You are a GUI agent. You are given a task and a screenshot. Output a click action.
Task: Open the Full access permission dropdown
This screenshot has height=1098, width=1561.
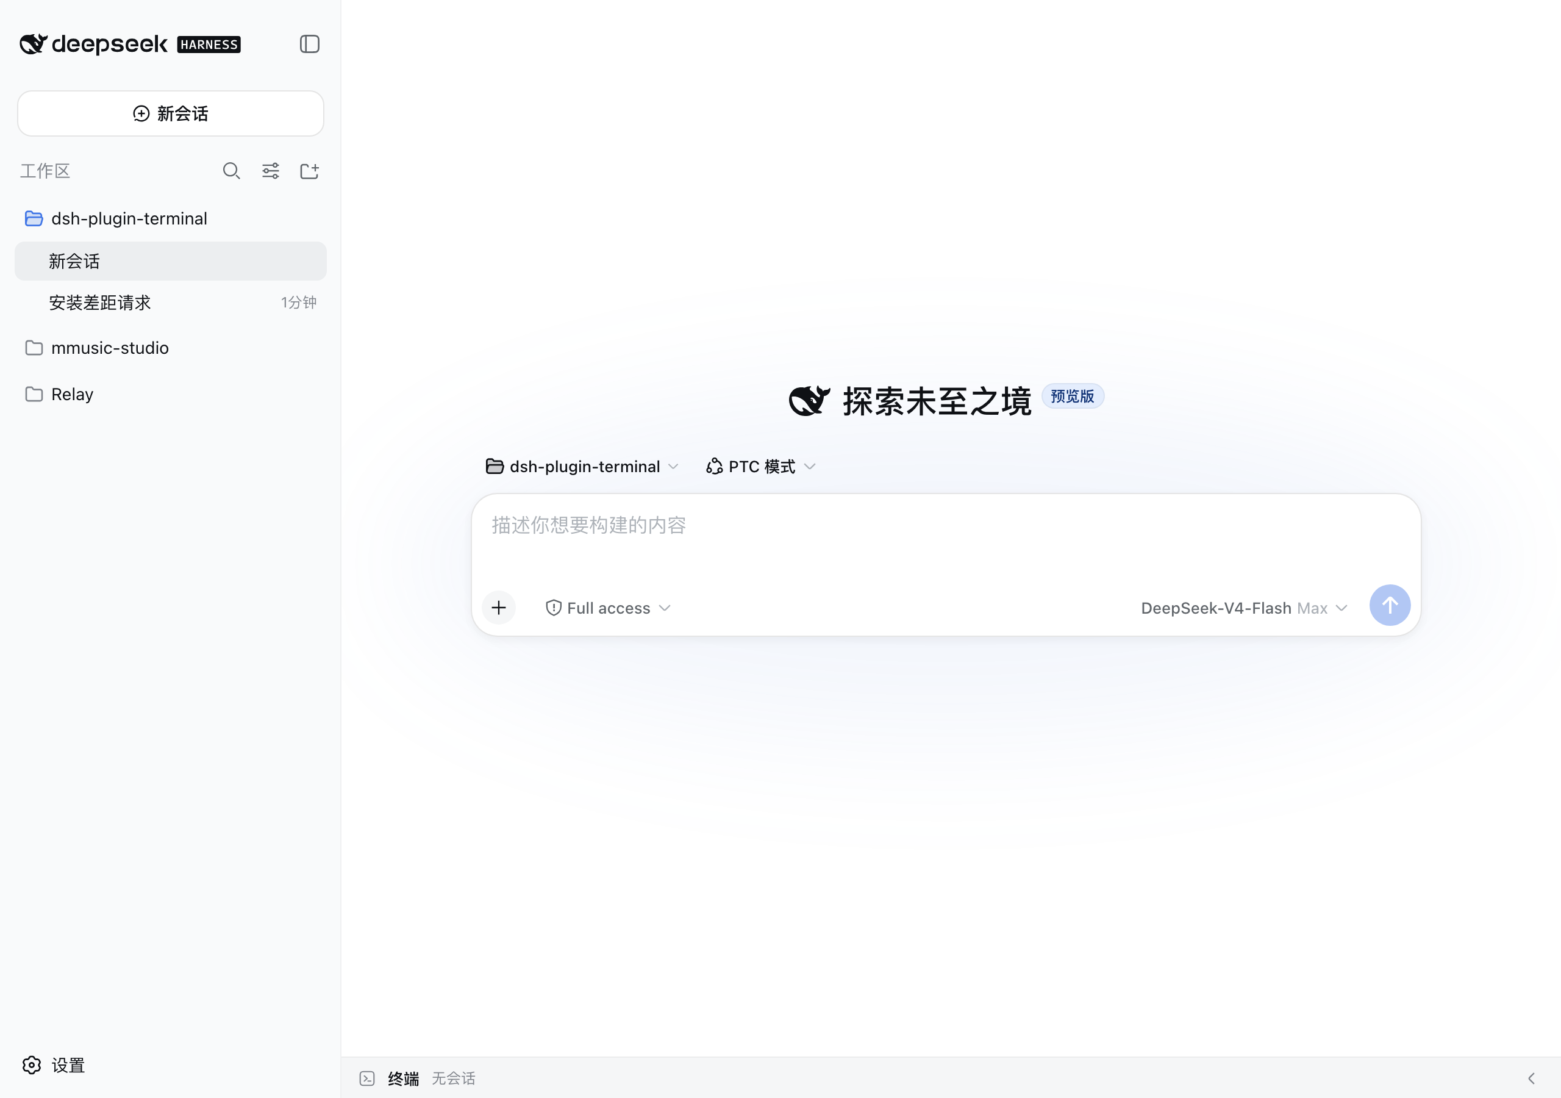[x=609, y=608]
